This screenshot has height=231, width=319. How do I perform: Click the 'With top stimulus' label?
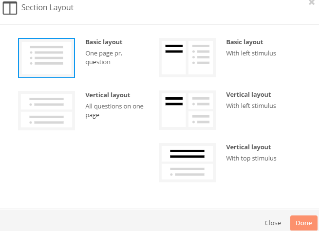click(x=251, y=158)
